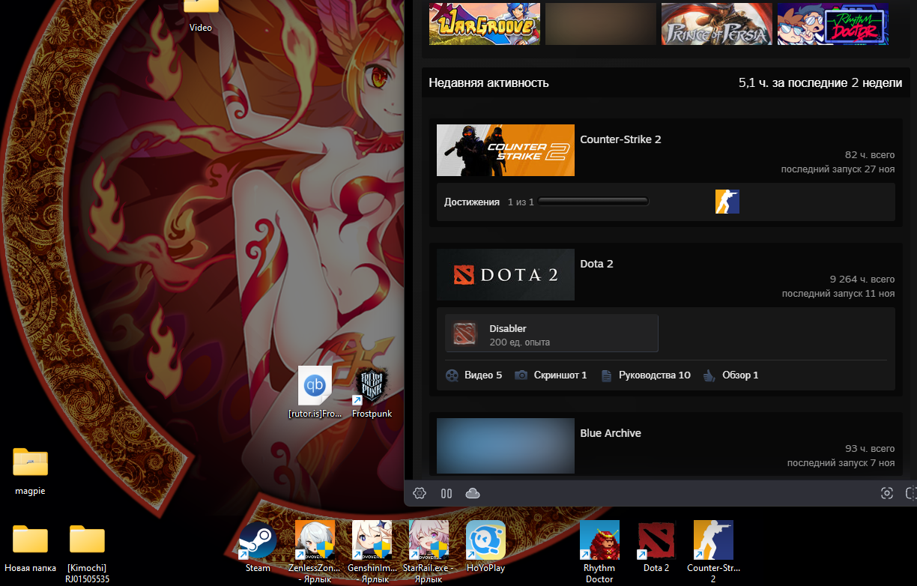Screen dimensions: 917x586
Task: Open the Wargroove game thumbnail
Action: 484,24
